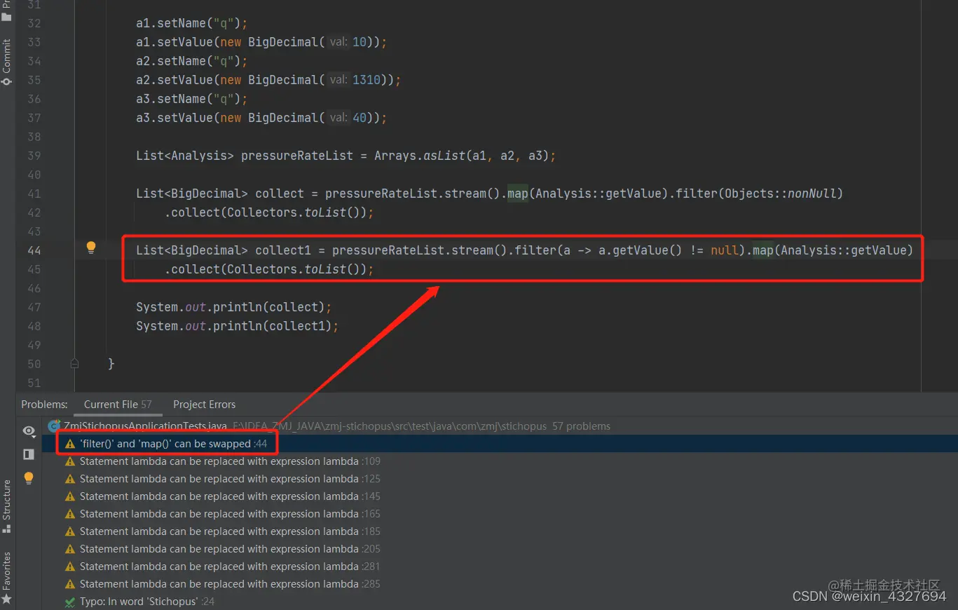Screen dimensions: 958x610
Task: Switch to the Project Errors tab
Action: tap(204, 404)
